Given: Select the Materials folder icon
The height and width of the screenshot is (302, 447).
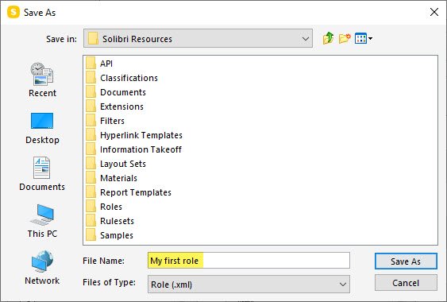Looking at the screenshot, I should (x=91, y=177).
